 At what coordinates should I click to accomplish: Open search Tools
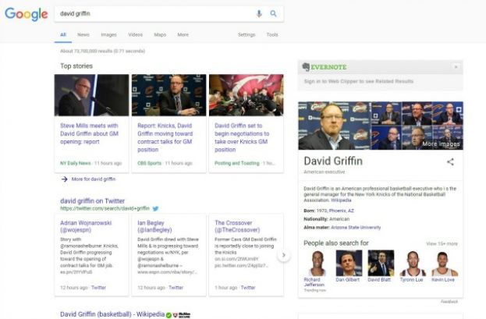(272, 35)
